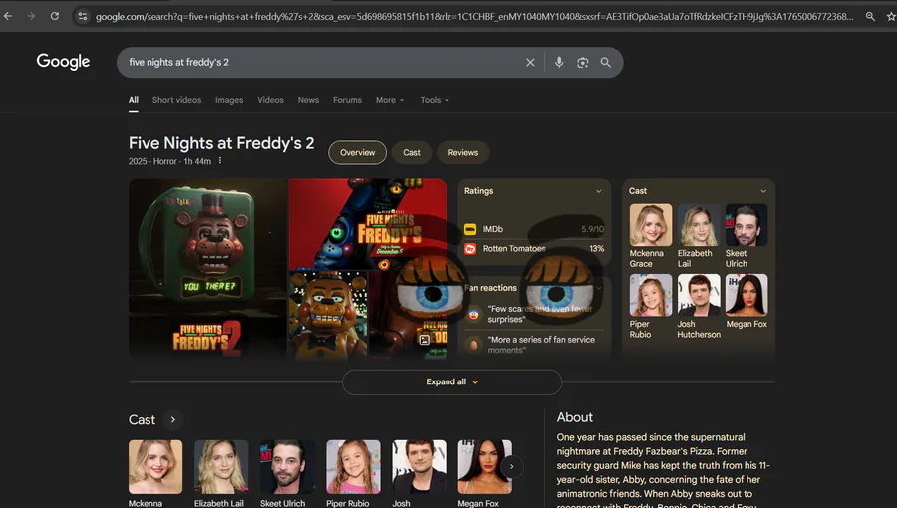Select Piper Rubio in the Cast panel
This screenshot has height=508, width=897.
pyautogui.click(x=651, y=306)
